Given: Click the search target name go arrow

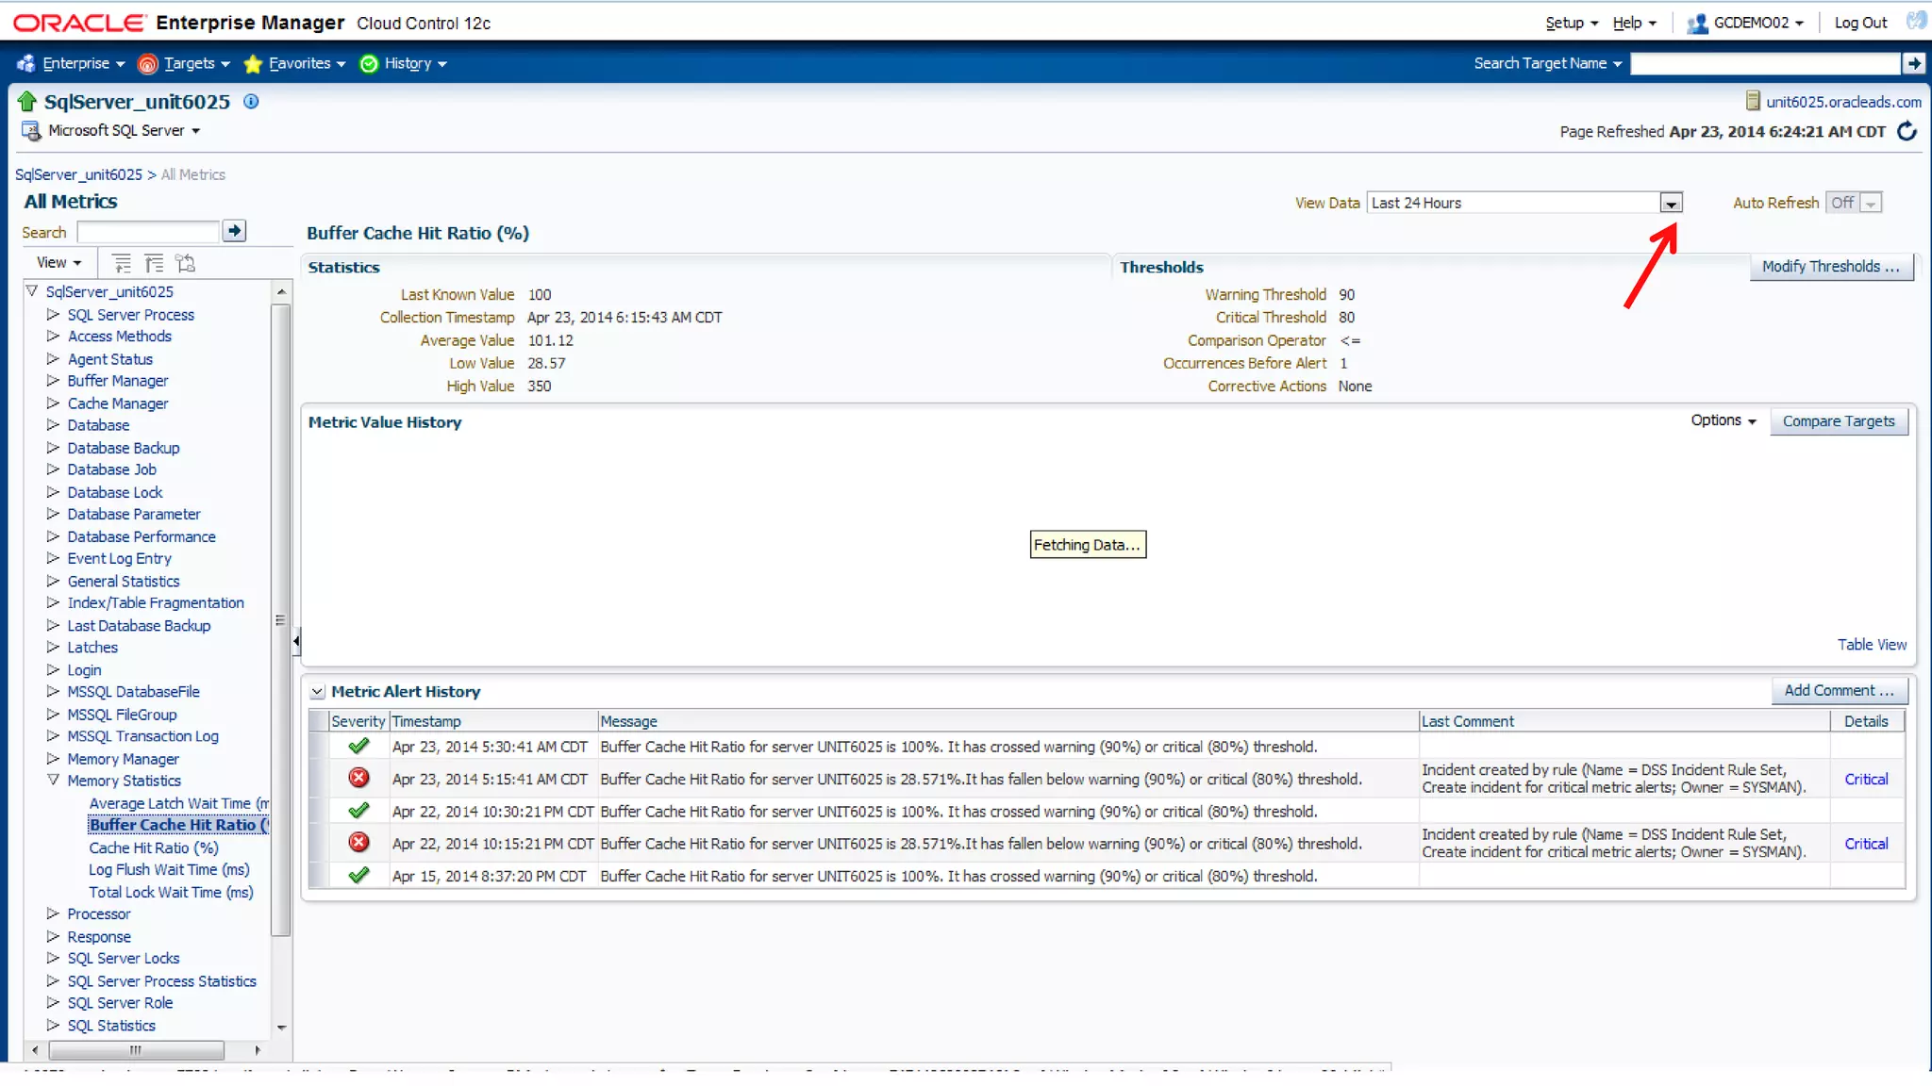Looking at the screenshot, I should (x=1913, y=63).
